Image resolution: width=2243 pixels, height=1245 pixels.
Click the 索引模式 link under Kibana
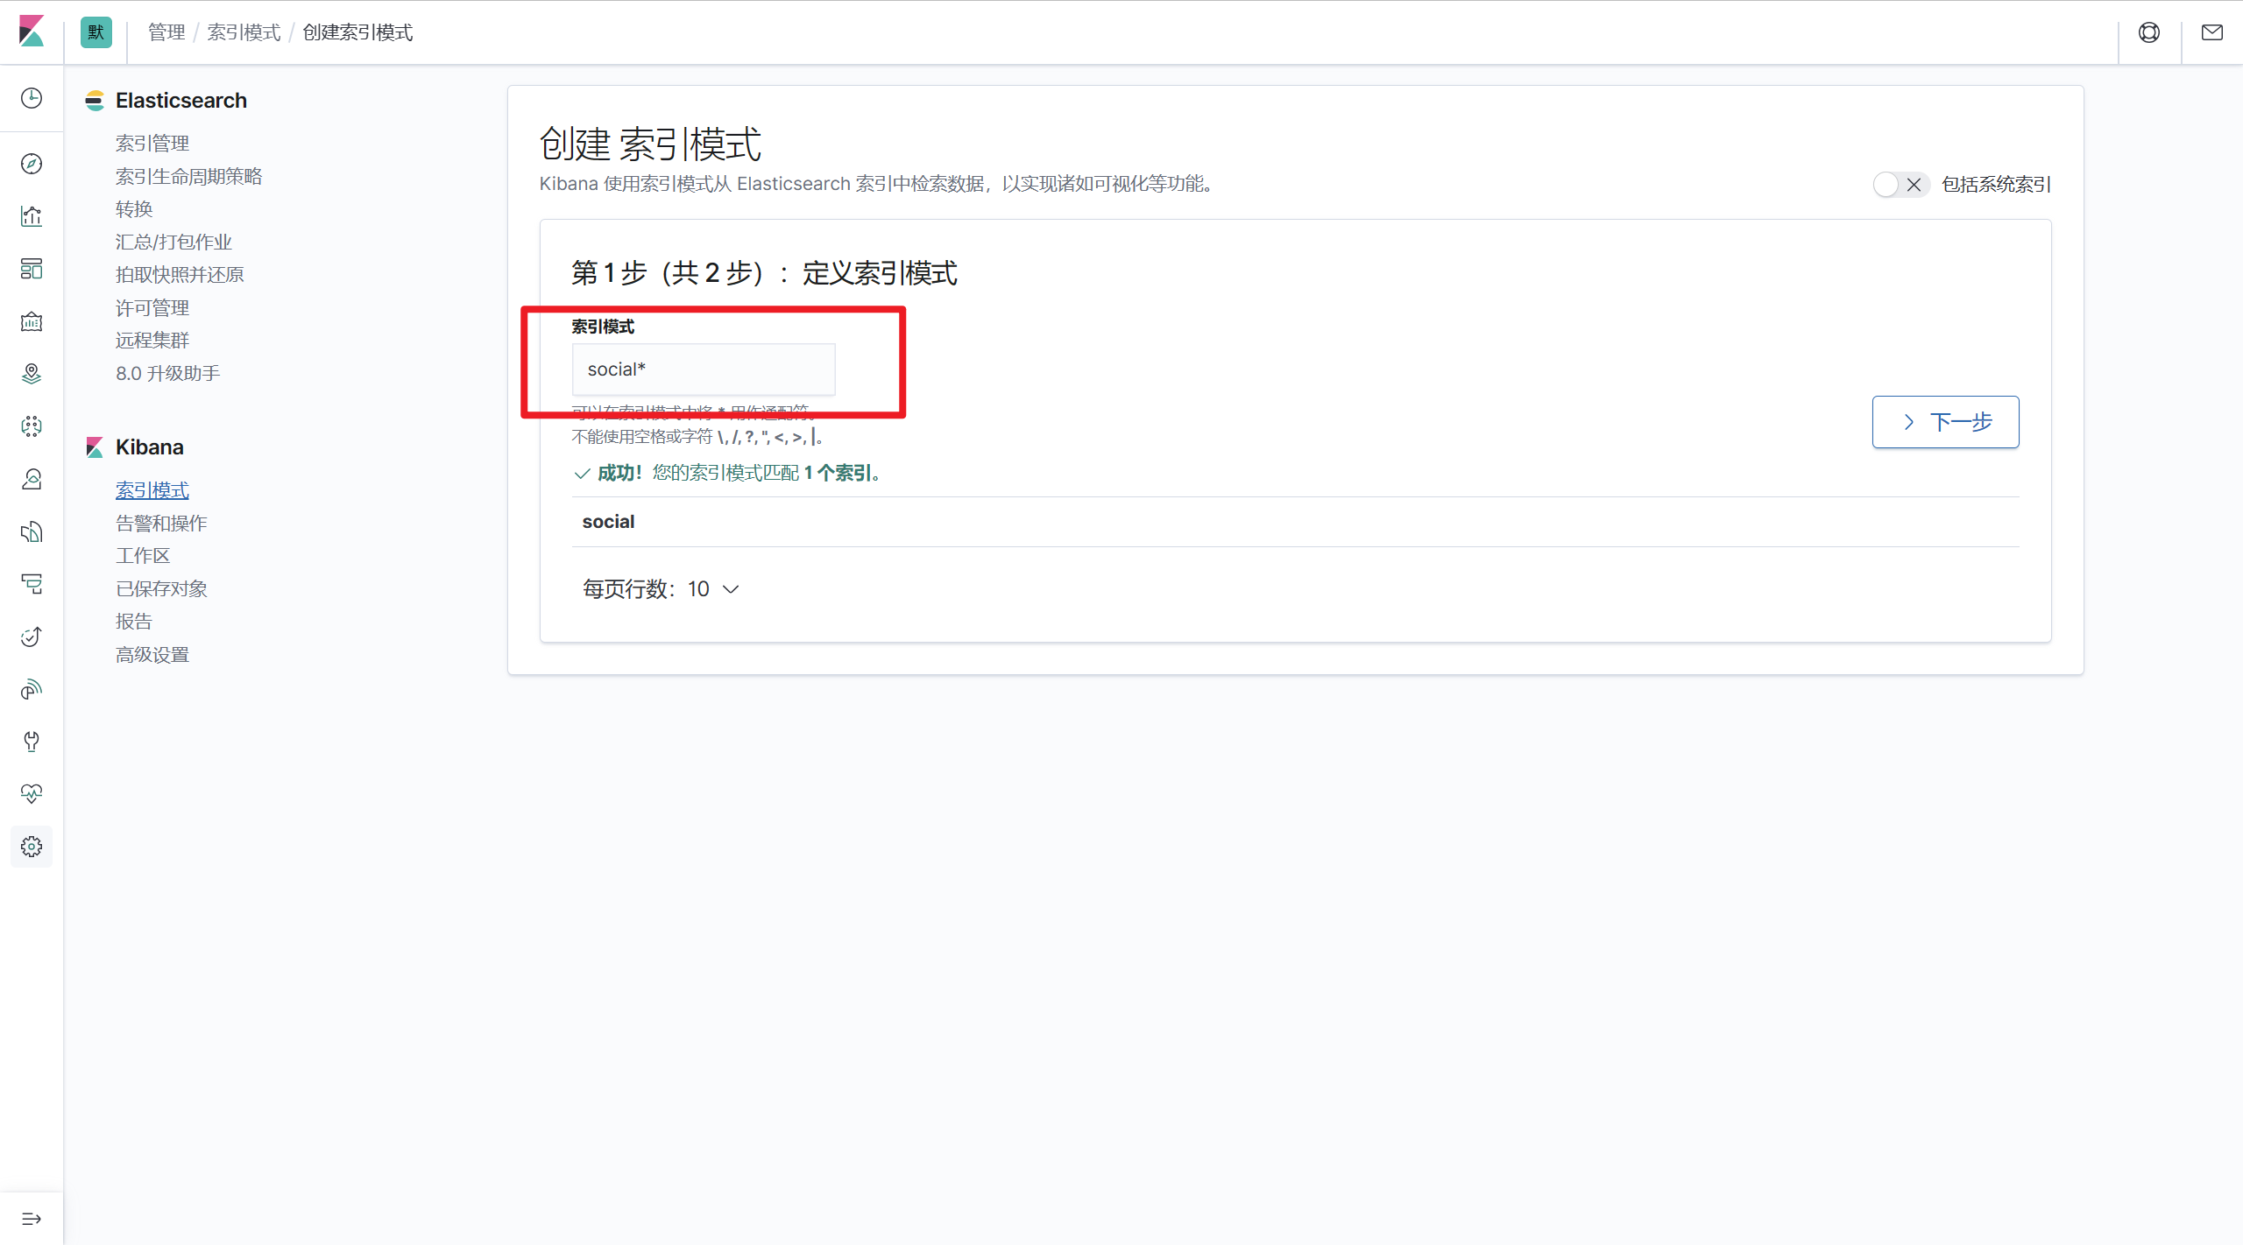(x=152, y=490)
